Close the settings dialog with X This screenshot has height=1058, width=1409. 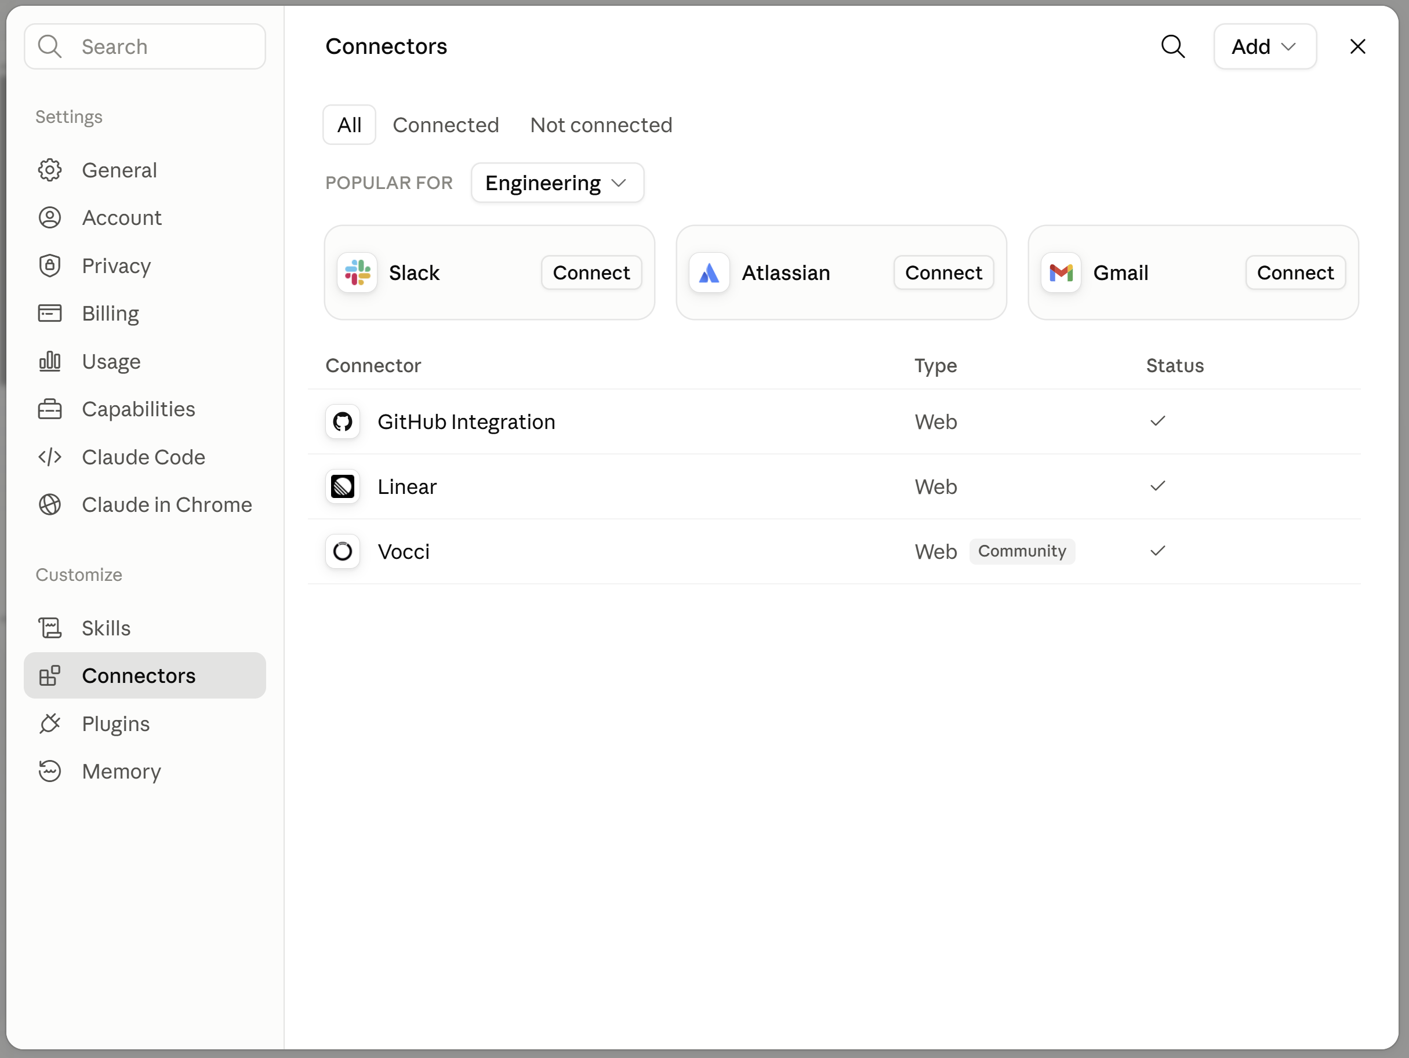1357,46
